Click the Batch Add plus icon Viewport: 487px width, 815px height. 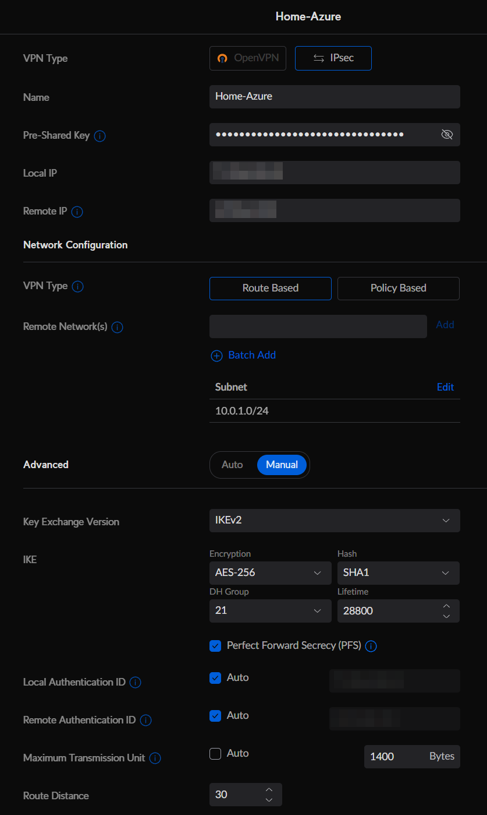coord(216,356)
